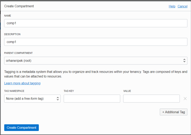191x135 pixels.
Task: Follow the Learn more about tagging link
Action: 22,83
